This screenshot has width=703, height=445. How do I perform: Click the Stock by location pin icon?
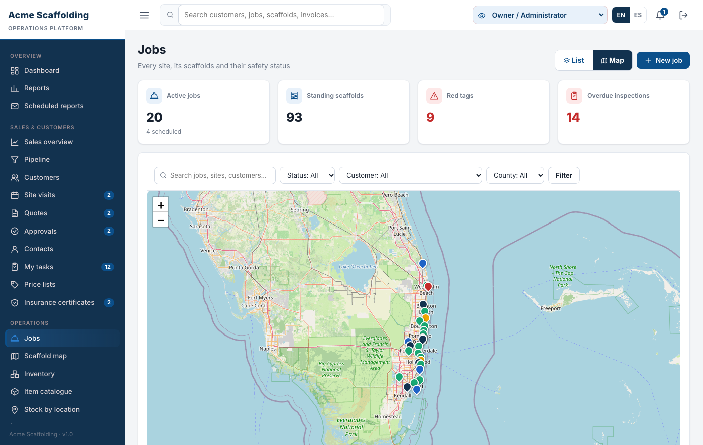pos(15,410)
